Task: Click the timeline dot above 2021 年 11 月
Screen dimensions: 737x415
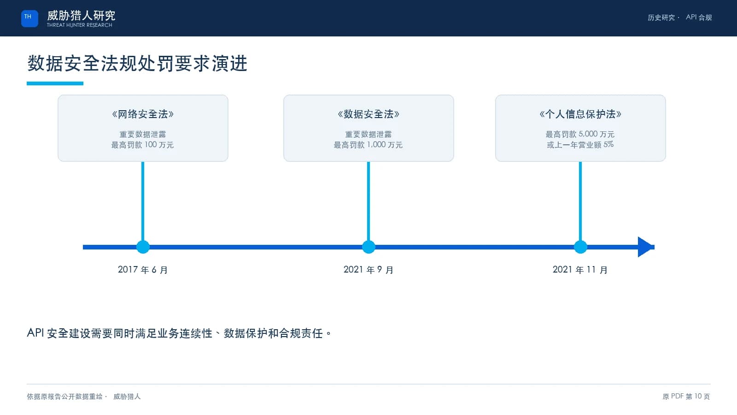Action: point(580,247)
